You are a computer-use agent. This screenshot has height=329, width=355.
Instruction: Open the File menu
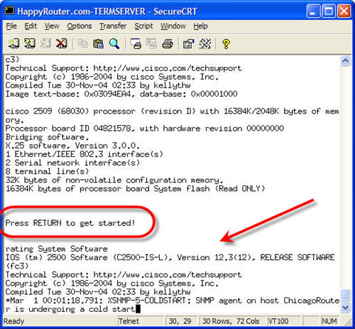pos(11,26)
